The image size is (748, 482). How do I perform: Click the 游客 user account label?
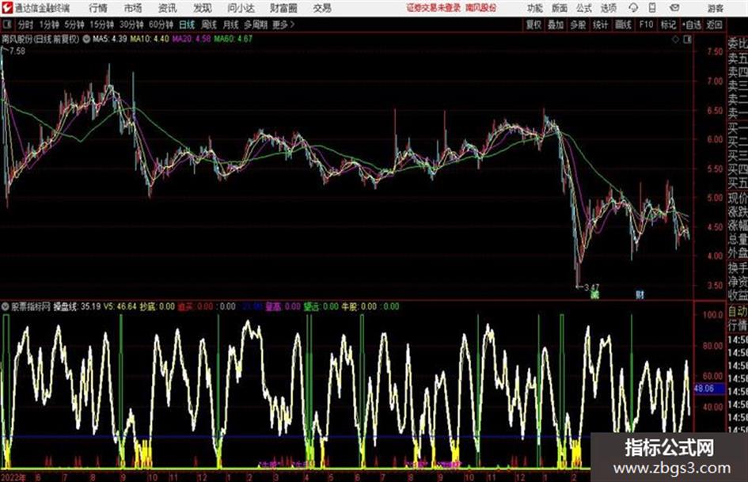click(x=715, y=8)
